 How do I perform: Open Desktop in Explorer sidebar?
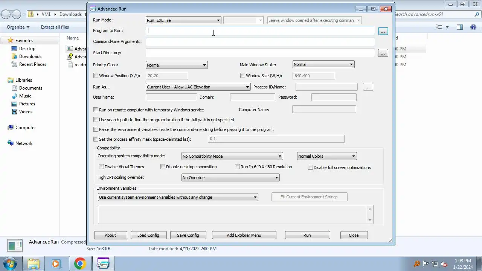tap(27, 49)
